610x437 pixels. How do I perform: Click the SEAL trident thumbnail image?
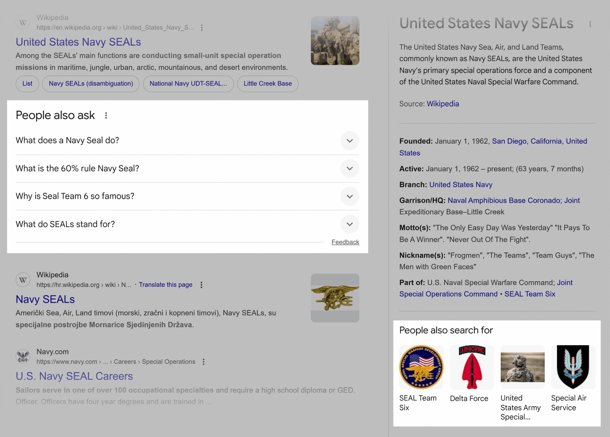[x=335, y=298]
